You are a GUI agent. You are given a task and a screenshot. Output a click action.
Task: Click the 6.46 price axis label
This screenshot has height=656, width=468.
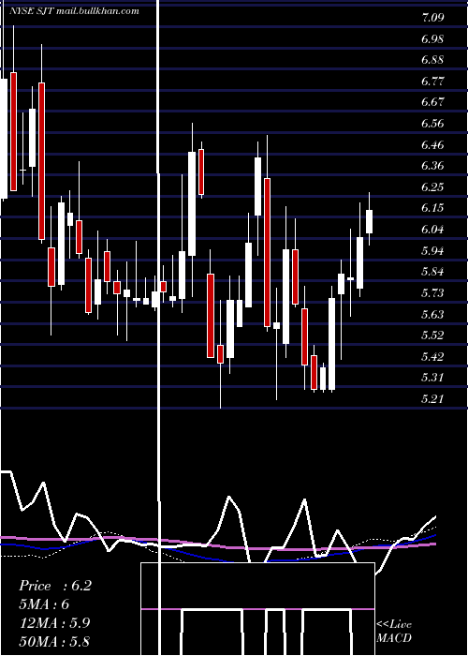[x=432, y=144]
